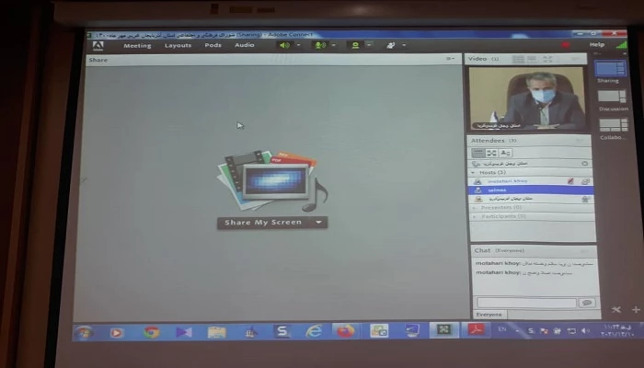Toggle the webcam icon in toolbar

pos(354,45)
